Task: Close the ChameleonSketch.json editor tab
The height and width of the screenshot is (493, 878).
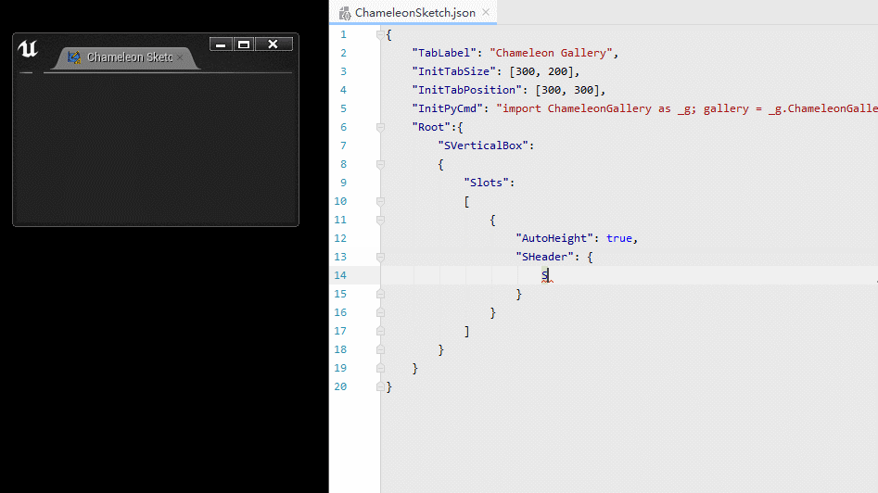Action: click(x=486, y=12)
